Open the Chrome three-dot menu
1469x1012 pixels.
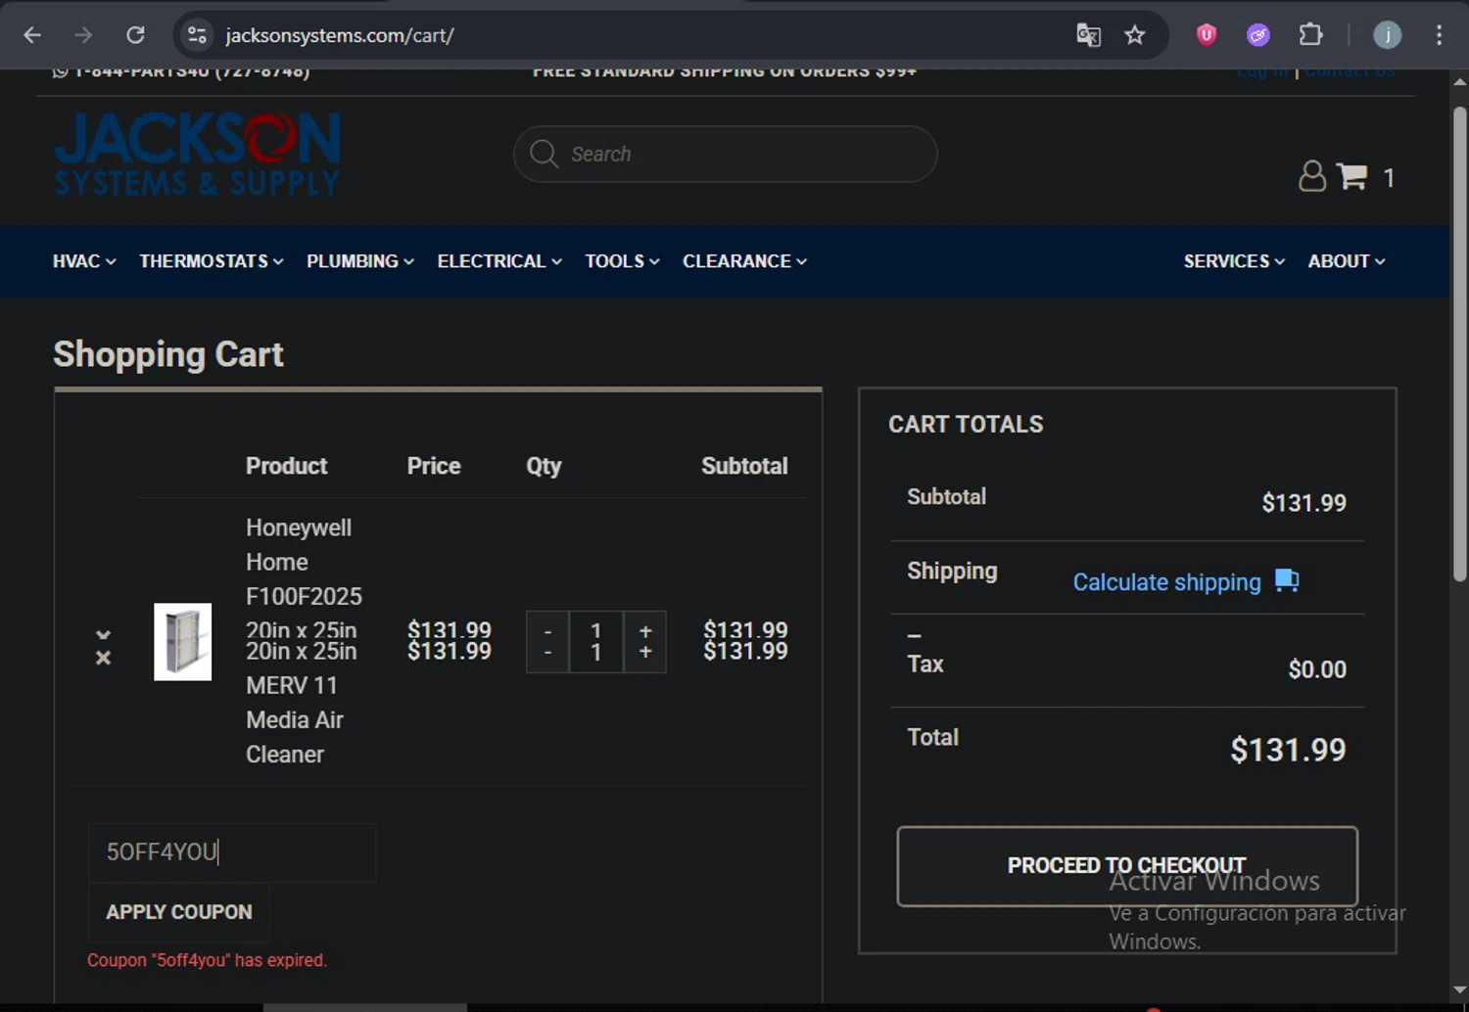1439,35
